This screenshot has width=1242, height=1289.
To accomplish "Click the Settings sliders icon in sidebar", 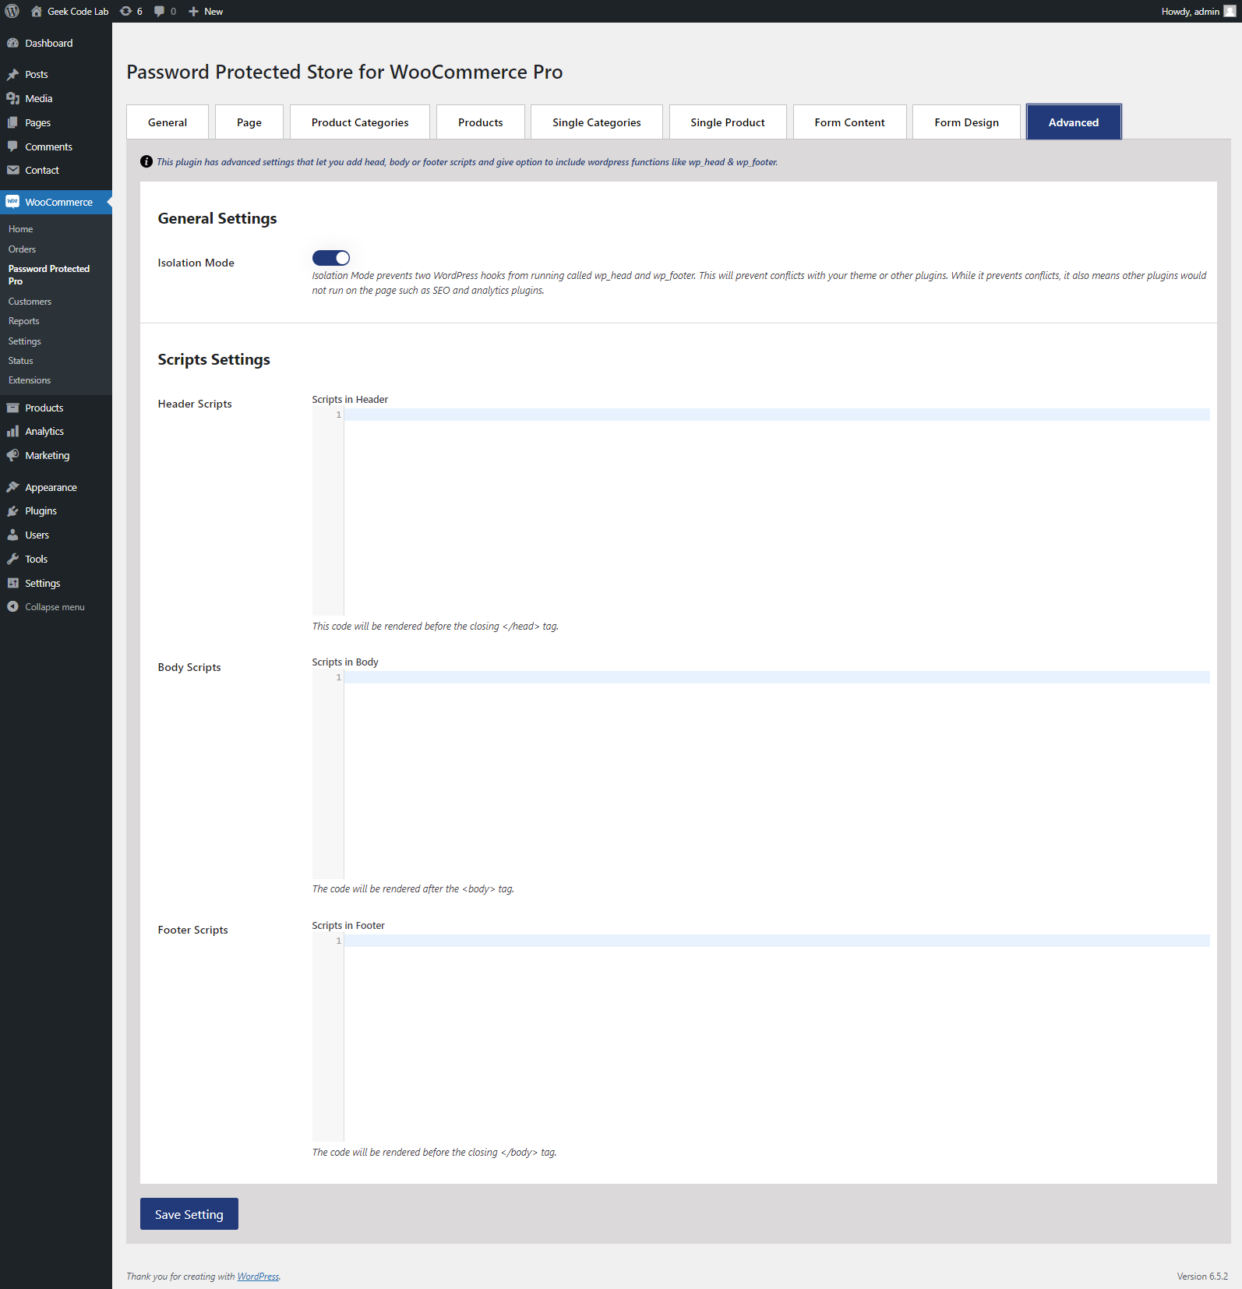I will (12, 583).
